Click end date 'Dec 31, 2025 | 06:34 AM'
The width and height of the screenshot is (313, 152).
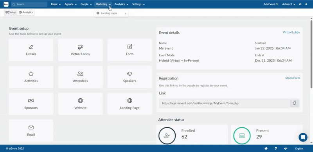click(x=273, y=60)
